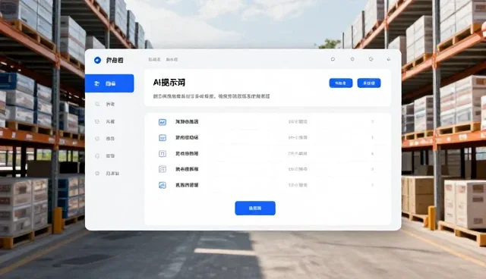Expand the first list row using its chevron
The image size is (486, 279).
pyautogui.click(x=373, y=121)
